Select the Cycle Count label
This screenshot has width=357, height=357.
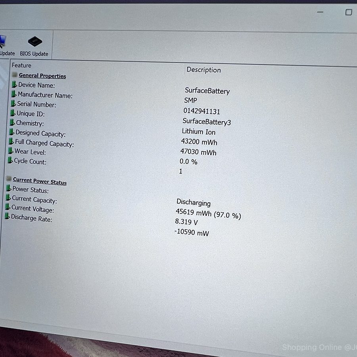point(30,161)
